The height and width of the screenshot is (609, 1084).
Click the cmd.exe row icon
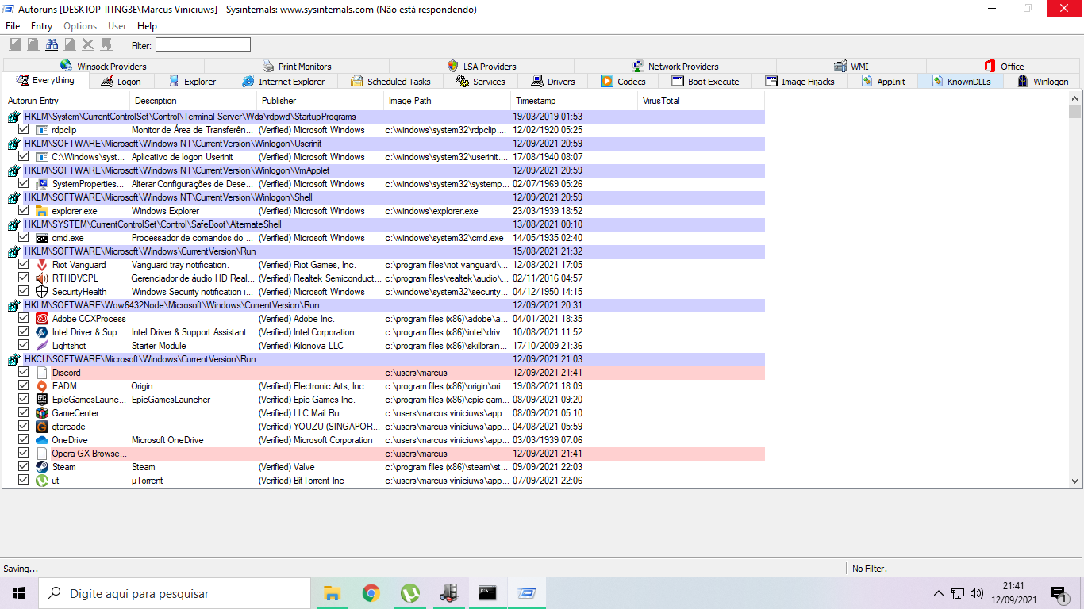(42, 238)
